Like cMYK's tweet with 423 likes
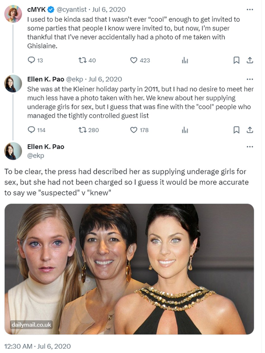The height and width of the screenshot is (353, 265). (134, 60)
